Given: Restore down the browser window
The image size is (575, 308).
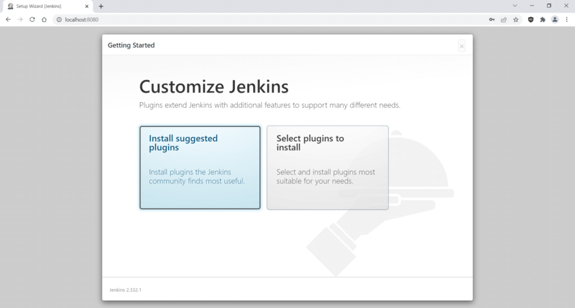Looking at the screenshot, I should pyautogui.click(x=549, y=6).
